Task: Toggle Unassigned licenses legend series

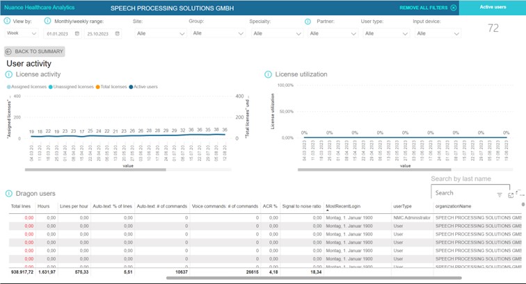Action: [x=68, y=87]
